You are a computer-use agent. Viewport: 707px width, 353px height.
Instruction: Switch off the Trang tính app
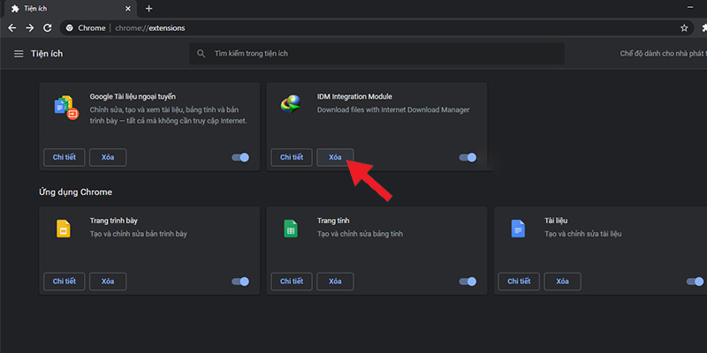pyautogui.click(x=468, y=282)
